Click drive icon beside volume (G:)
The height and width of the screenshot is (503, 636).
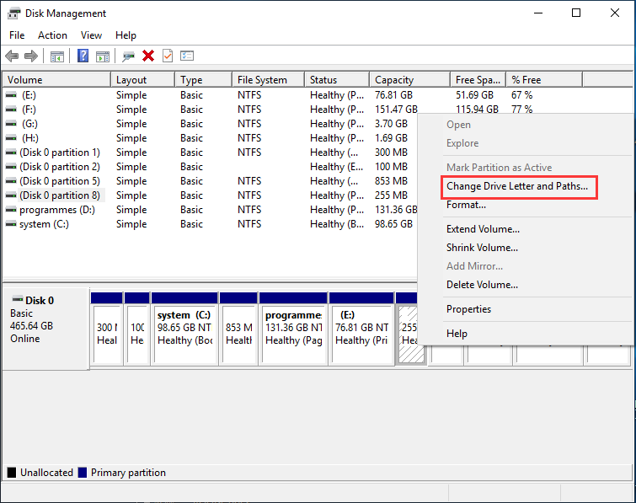tap(11, 123)
